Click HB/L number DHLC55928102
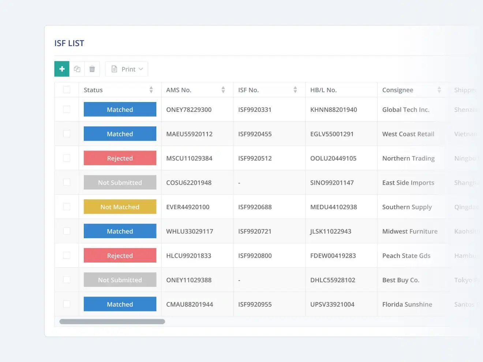Viewport: 483px width, 362px height. coord(333,280)
